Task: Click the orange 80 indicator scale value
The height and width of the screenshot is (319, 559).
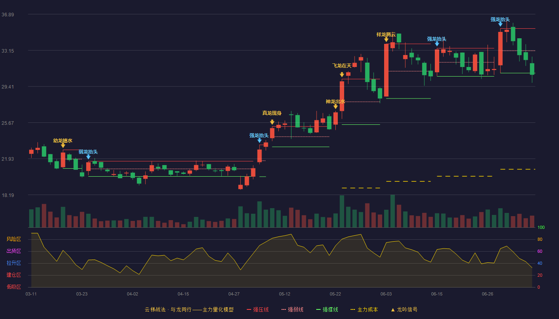Action: pos(540,239)
